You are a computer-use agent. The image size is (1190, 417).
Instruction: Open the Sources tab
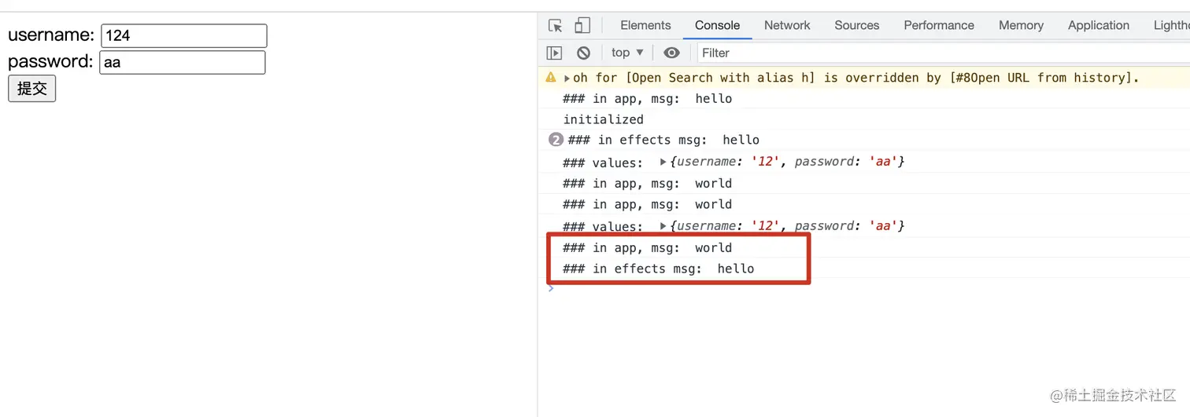coord(857,25)
